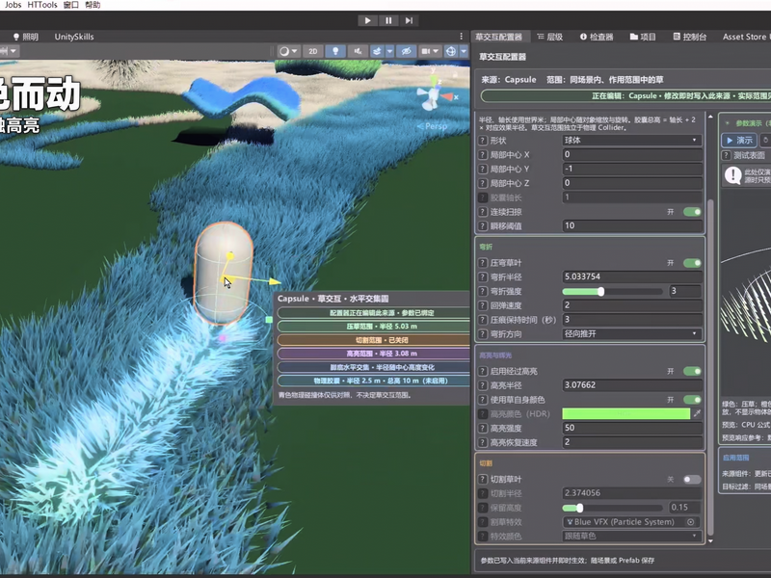The image size is (771, 578).
Task: Click the eyedropper next to 高亮颜色
Action: coord(697,414)
